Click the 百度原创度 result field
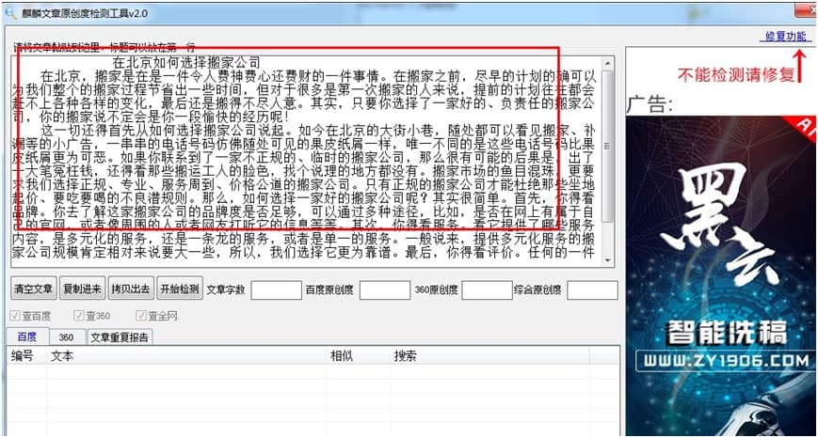818x438 pixels. point(385,289)
